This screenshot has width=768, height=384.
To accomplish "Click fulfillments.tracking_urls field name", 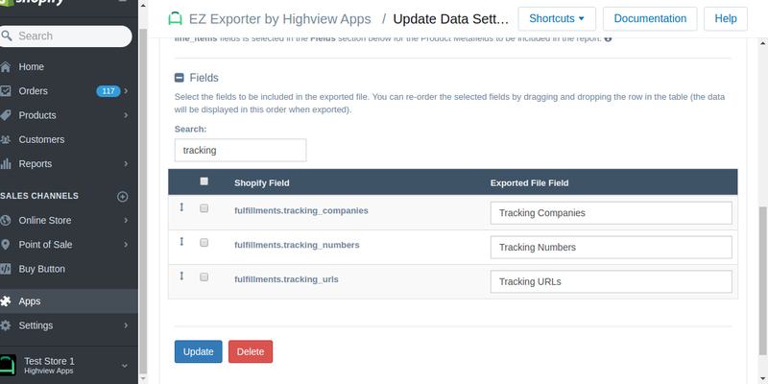I will [x=286, y=279].
